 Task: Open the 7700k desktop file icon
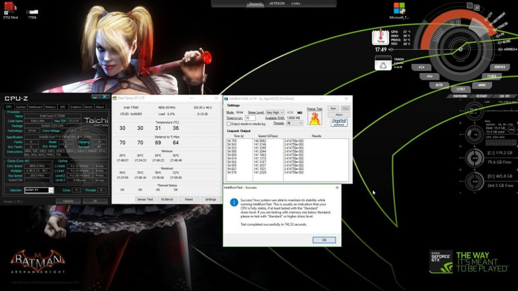point(32,13)
